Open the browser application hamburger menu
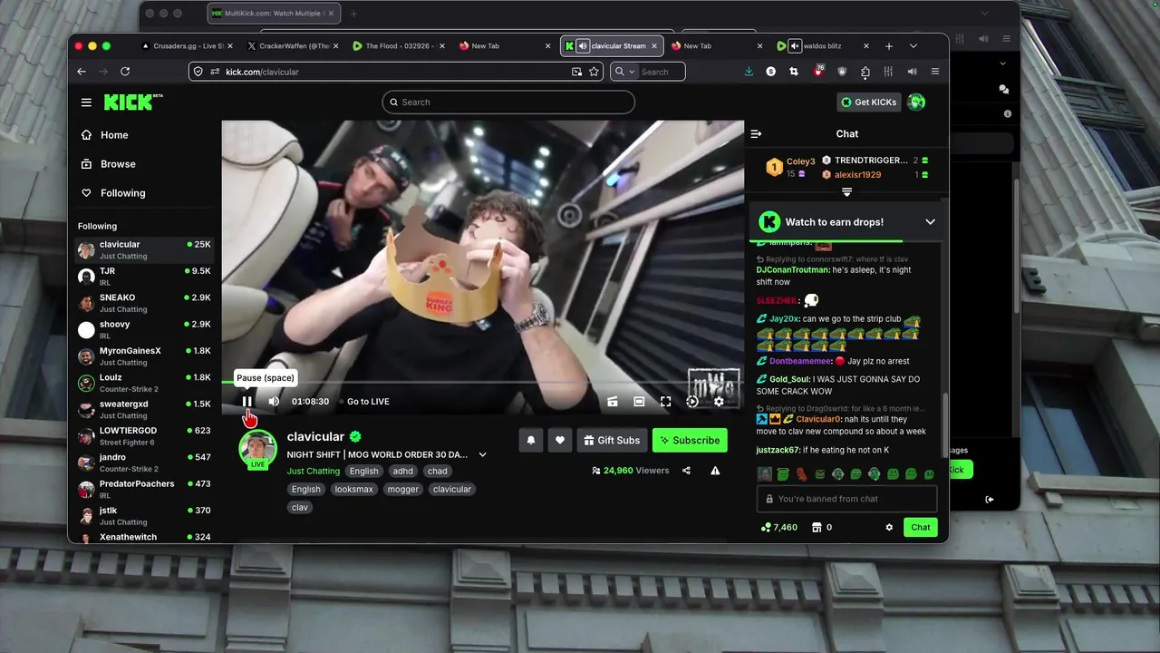 tap(935, 72)
